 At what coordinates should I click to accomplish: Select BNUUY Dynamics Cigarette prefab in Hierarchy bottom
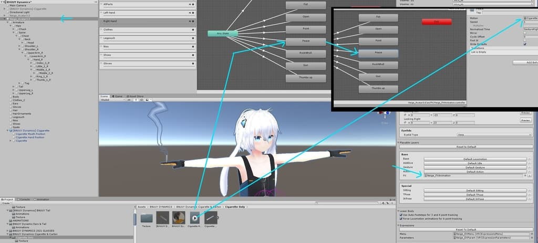tap(29, 131)
